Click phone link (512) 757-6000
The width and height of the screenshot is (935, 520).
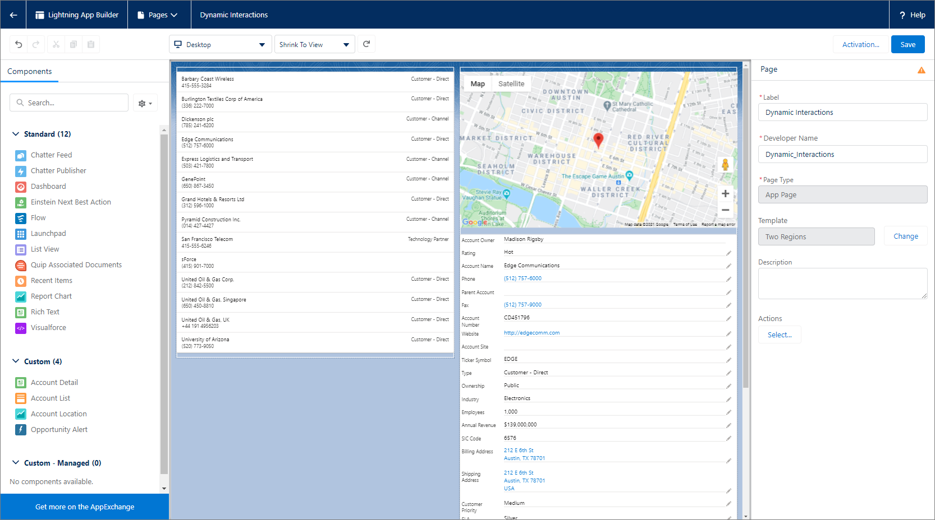tap(522, 278)
